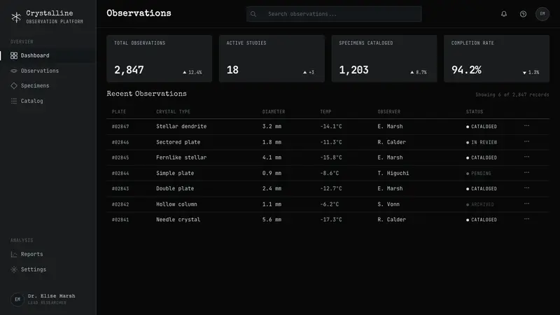560x315 pixels.
Task: Open Settings under Analysis
Action: coord(48,269)
